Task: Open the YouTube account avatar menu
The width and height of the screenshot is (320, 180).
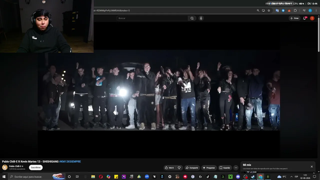Action: (x=312, y=18)
